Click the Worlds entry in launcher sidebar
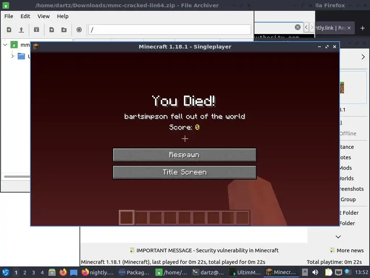Viewport: 370px width, 278px height. [x=347, y=178]
